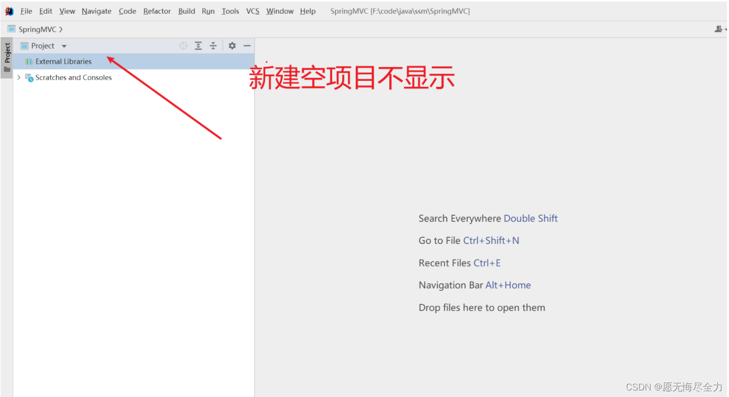Screen dimensions: 729x397
Task: Open the Edit menu
Action: coord(45,11)
